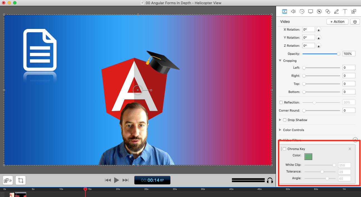Click the timecode display 00:00:14
Image resolution: width=361 pixels, height=197 pixels.
point(152,180)
